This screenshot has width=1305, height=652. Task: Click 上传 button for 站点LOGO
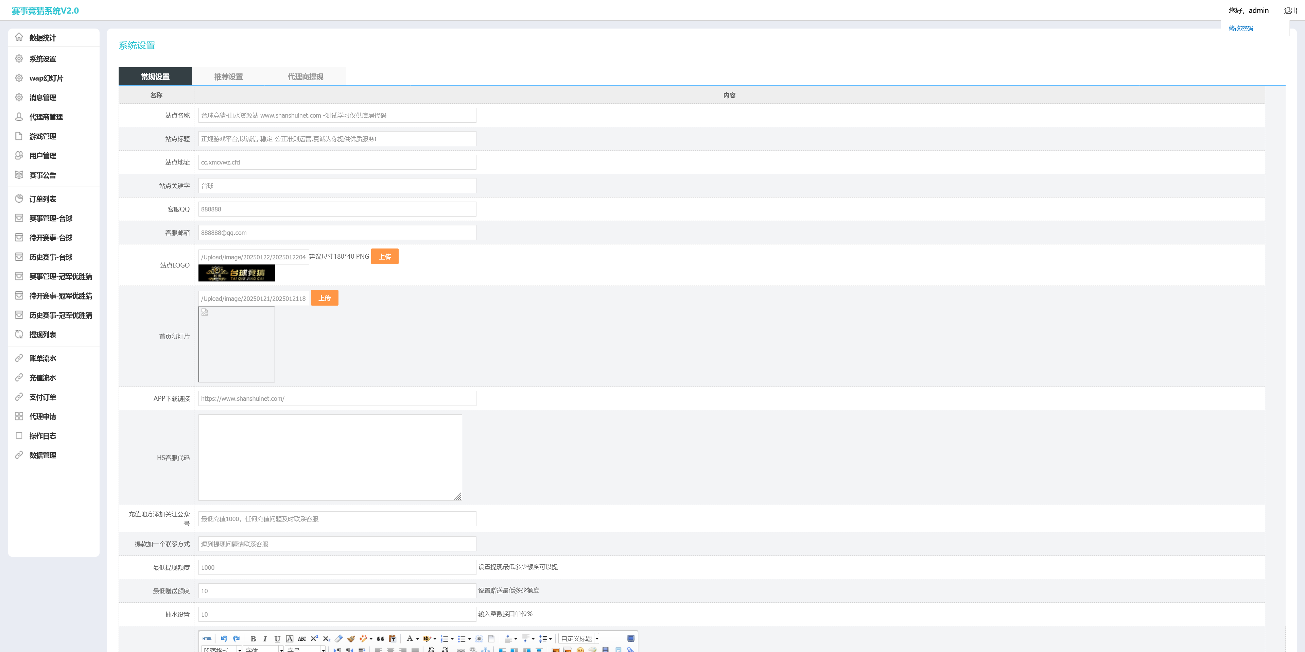(x=384, y=256)
